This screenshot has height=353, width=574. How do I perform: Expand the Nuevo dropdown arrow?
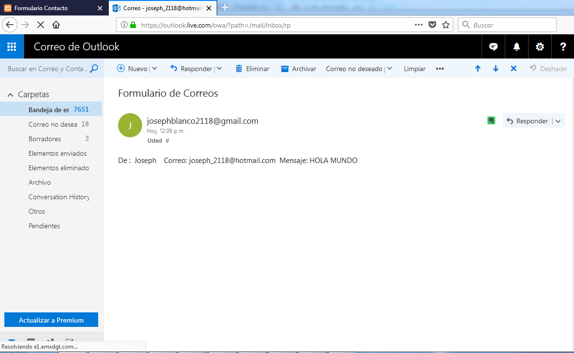(154, 69)
